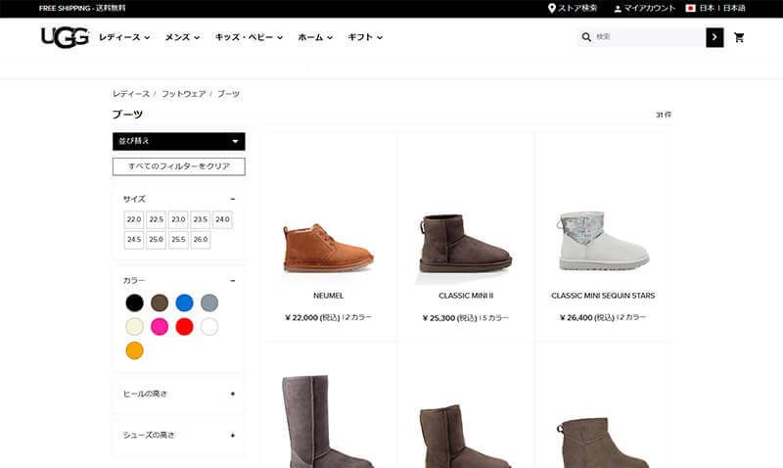Viewport: 783px width, 468px height.
Task: Select size 25.5
Action: point(178,240)
